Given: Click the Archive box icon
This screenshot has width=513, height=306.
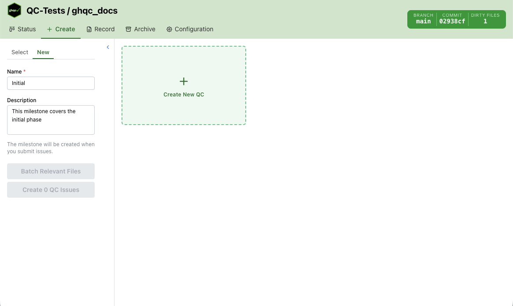Looking at the screenshot, I should click(x=129, y=29).
